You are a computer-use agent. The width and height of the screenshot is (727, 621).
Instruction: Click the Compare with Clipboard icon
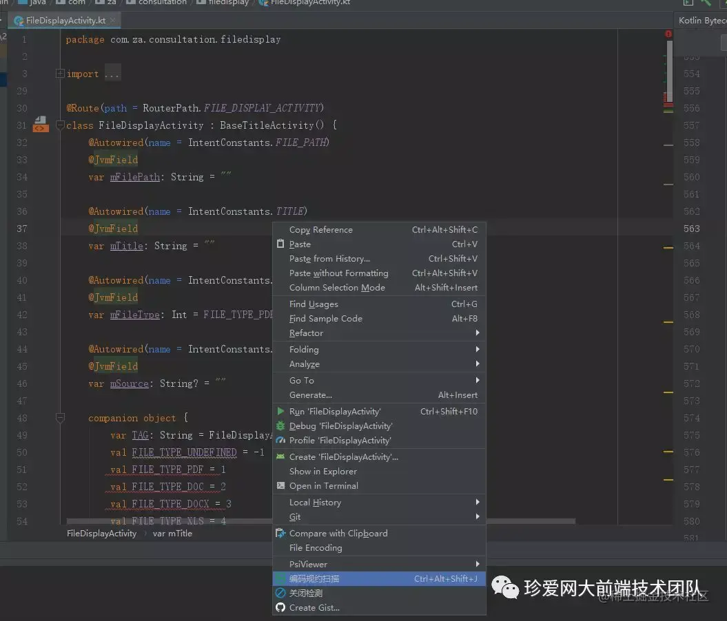tap(280, 533)
